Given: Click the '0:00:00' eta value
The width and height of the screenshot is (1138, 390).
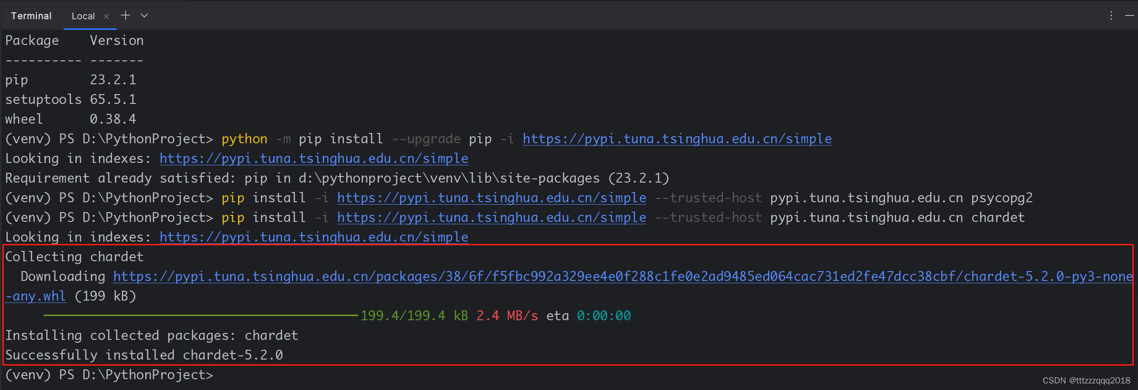Looking at the screenshot, I should (x=604, y=316).
